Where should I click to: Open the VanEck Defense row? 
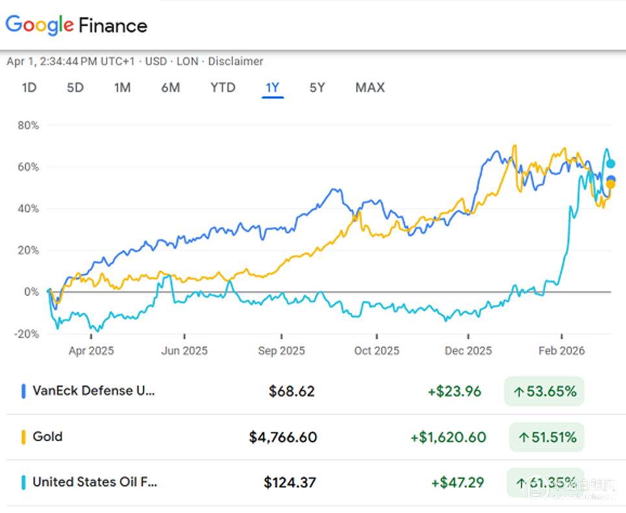(94, 391)
